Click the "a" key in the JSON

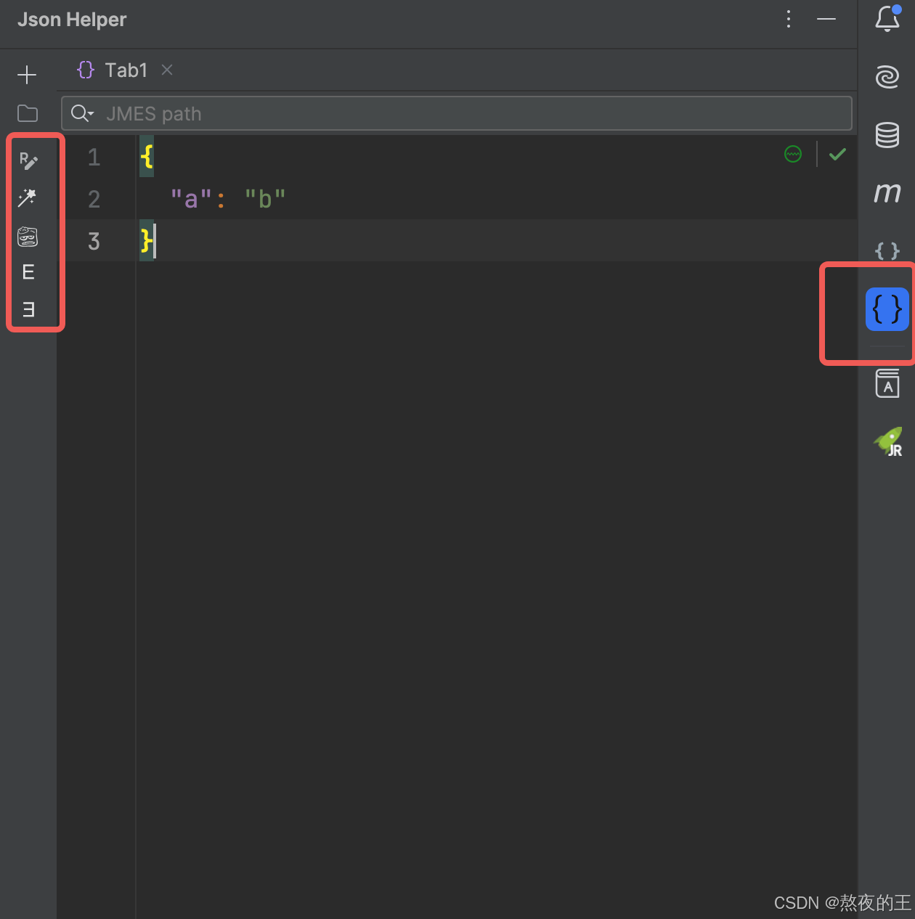click(x=191, y=198)
